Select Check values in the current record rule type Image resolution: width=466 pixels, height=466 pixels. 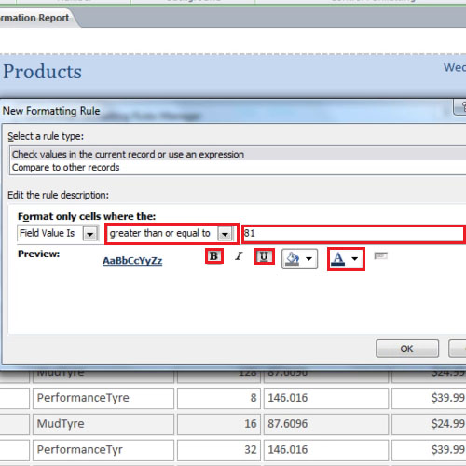[x=238, y=154]
